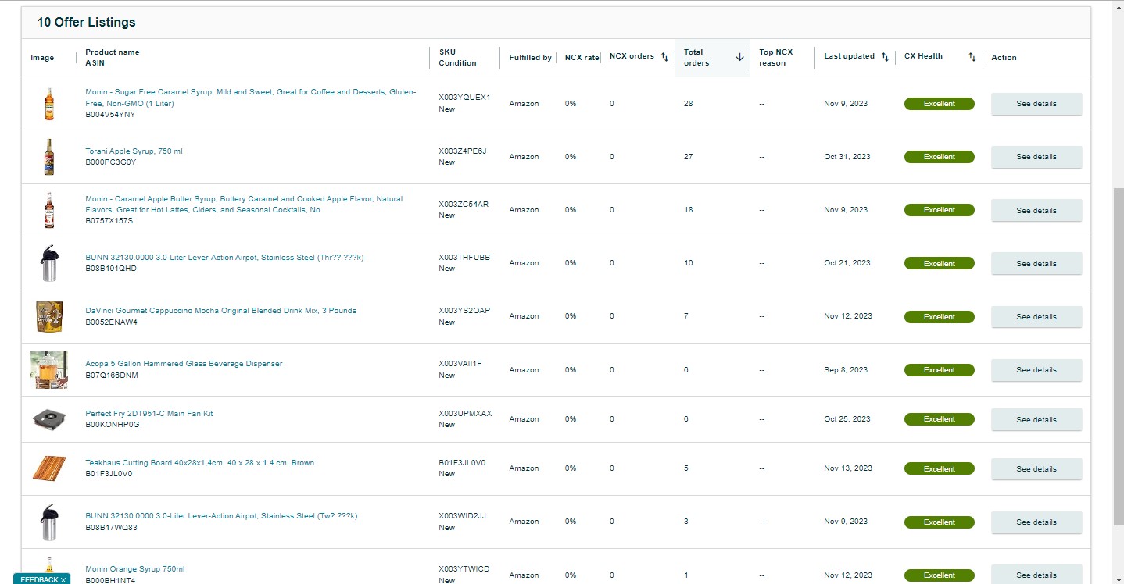Click the Fulfilled by column header
Screen dimensions: 1124x584
(530, 58)
